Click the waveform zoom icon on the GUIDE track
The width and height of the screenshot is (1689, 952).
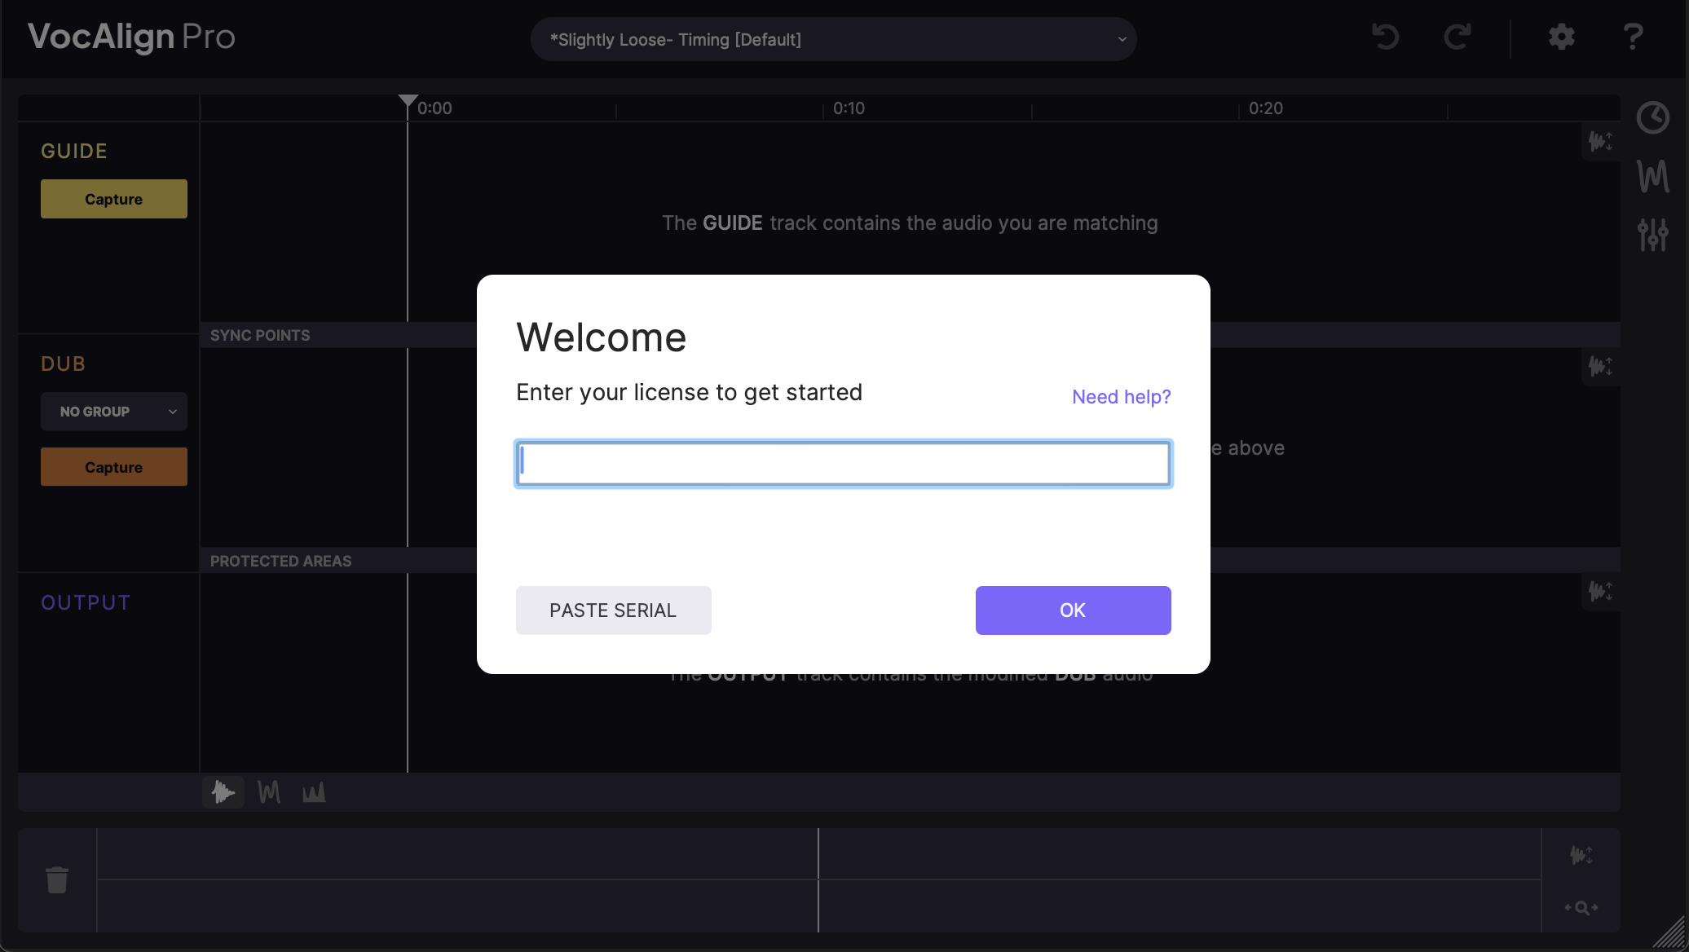[x=1600, y=141]
